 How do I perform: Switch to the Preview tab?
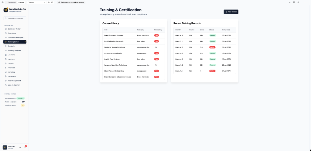(22, 2)
